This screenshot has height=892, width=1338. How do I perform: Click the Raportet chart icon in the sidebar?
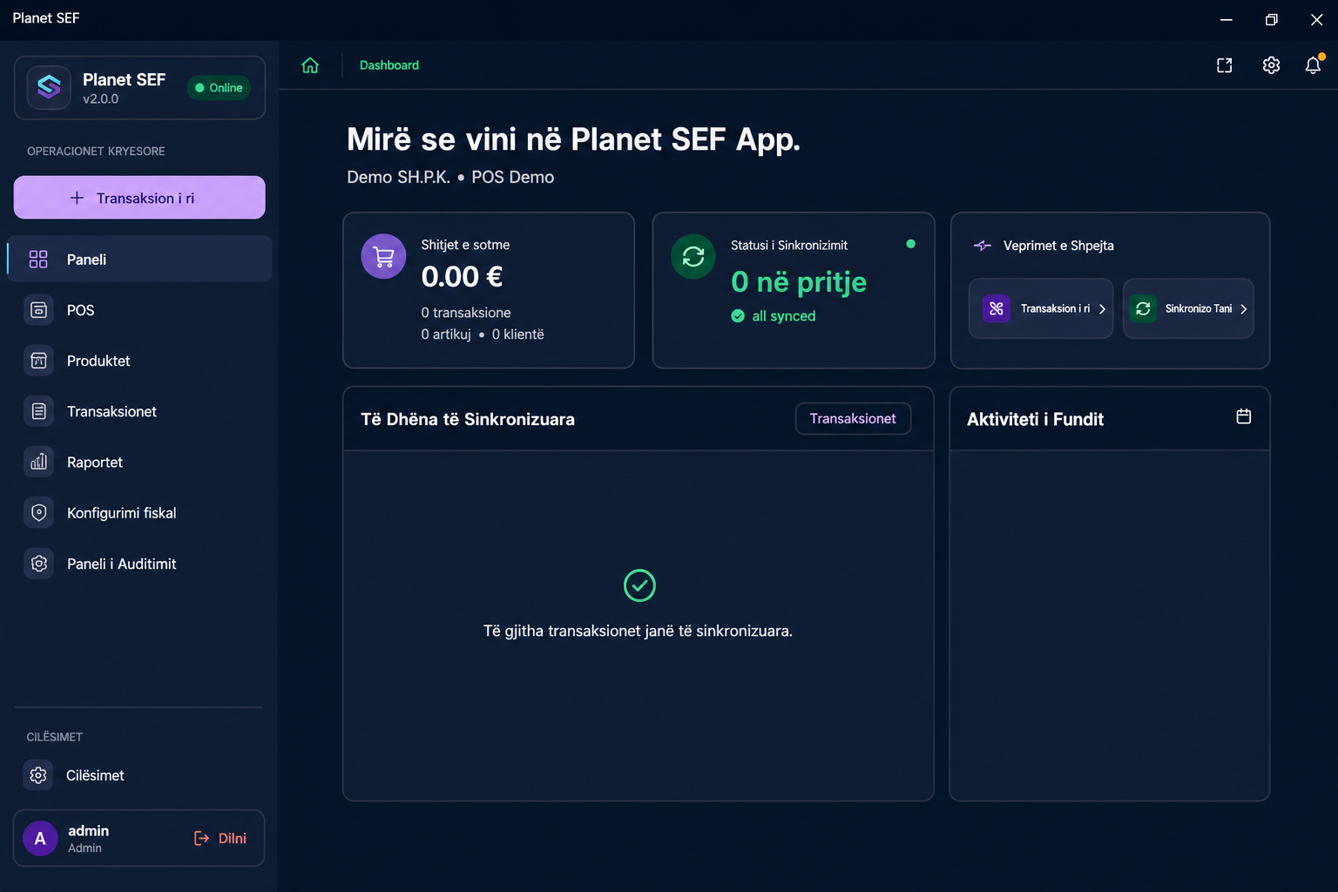[x=38, y=462]
